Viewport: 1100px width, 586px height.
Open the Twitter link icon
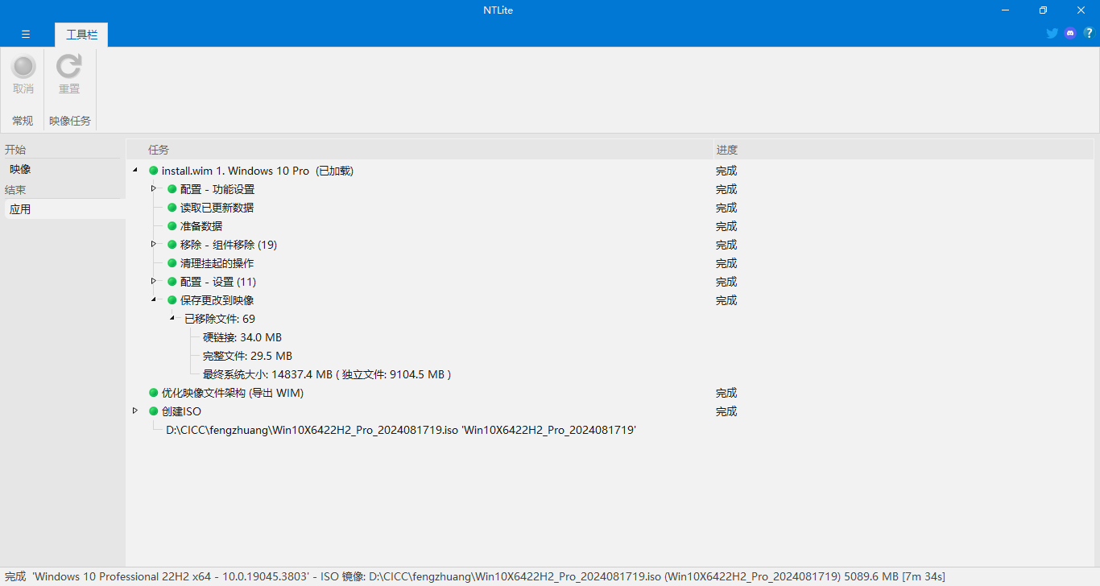point(1052,33)
